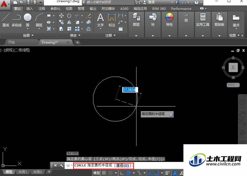Toggle snap mode dotted grid icon

click(x=111, y=173)
